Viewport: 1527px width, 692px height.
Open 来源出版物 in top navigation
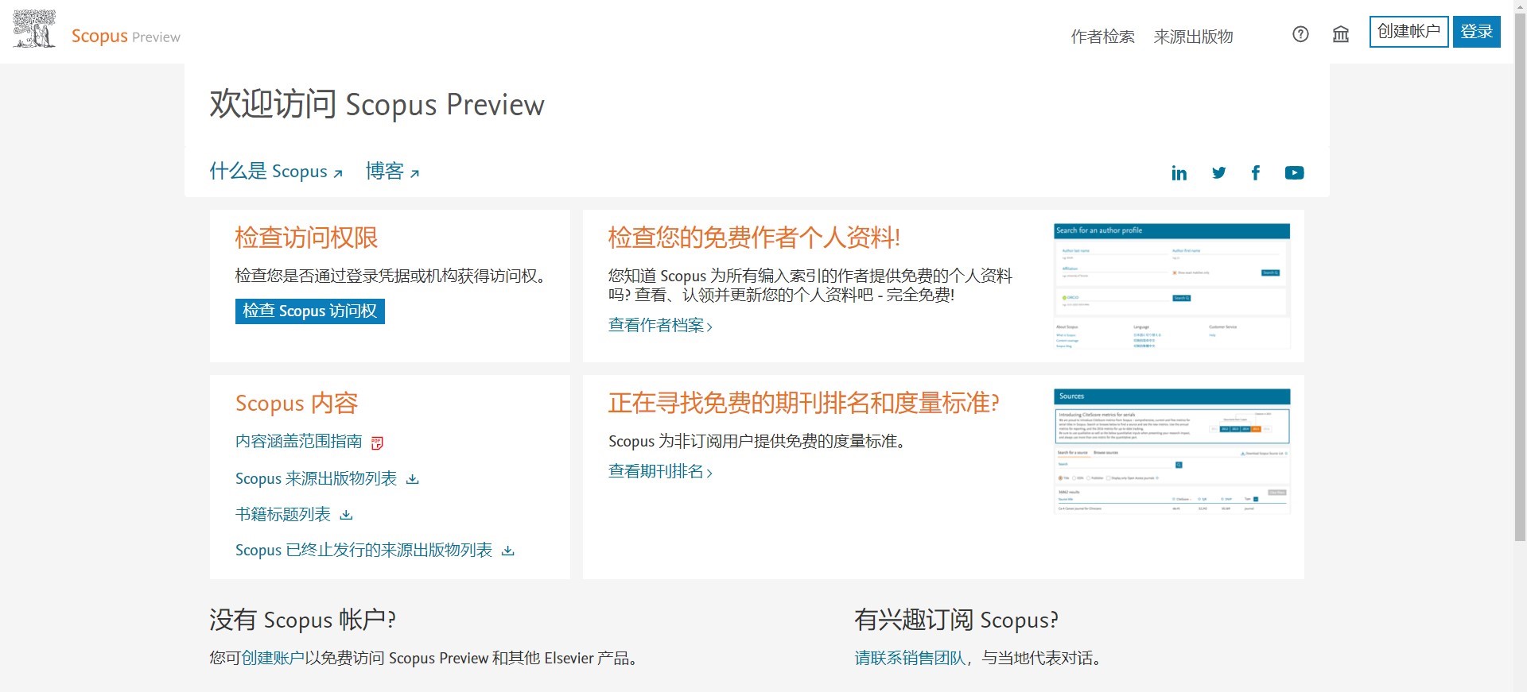click(x=1193, y=37)
